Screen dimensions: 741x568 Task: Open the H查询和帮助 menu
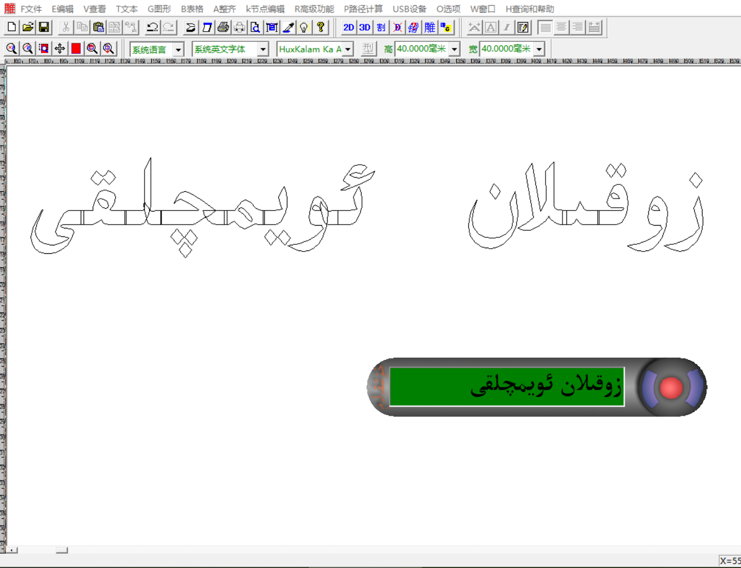point(530,9)
